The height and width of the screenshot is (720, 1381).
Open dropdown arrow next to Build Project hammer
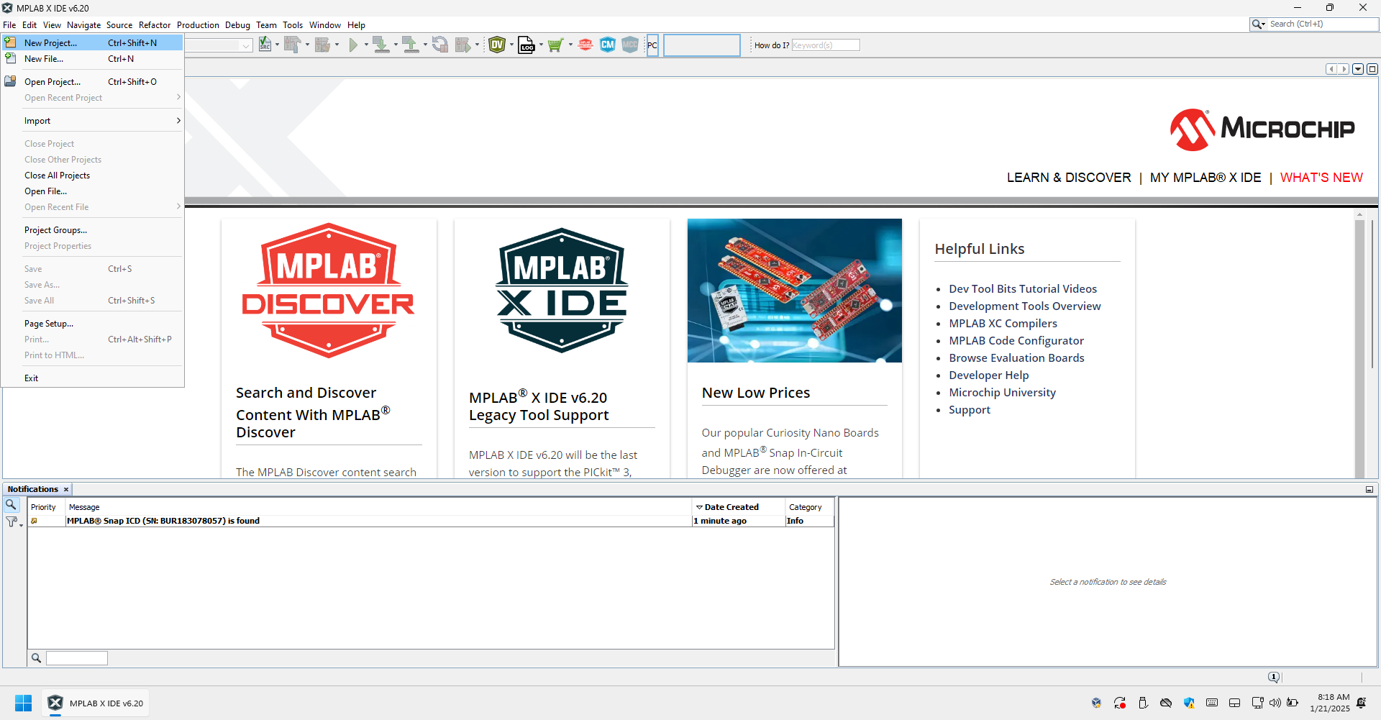pos(307,45)
